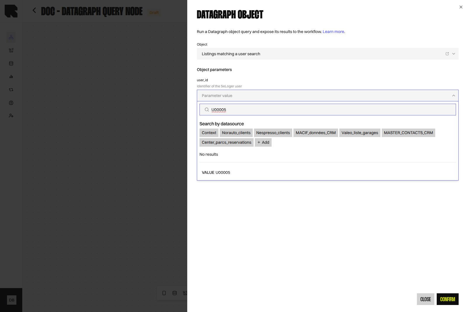Open the selected object in a new window

(447, 54)
